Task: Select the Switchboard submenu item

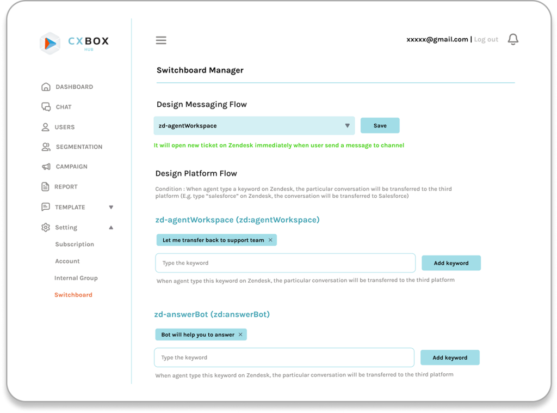Action: tap(73, 295)
